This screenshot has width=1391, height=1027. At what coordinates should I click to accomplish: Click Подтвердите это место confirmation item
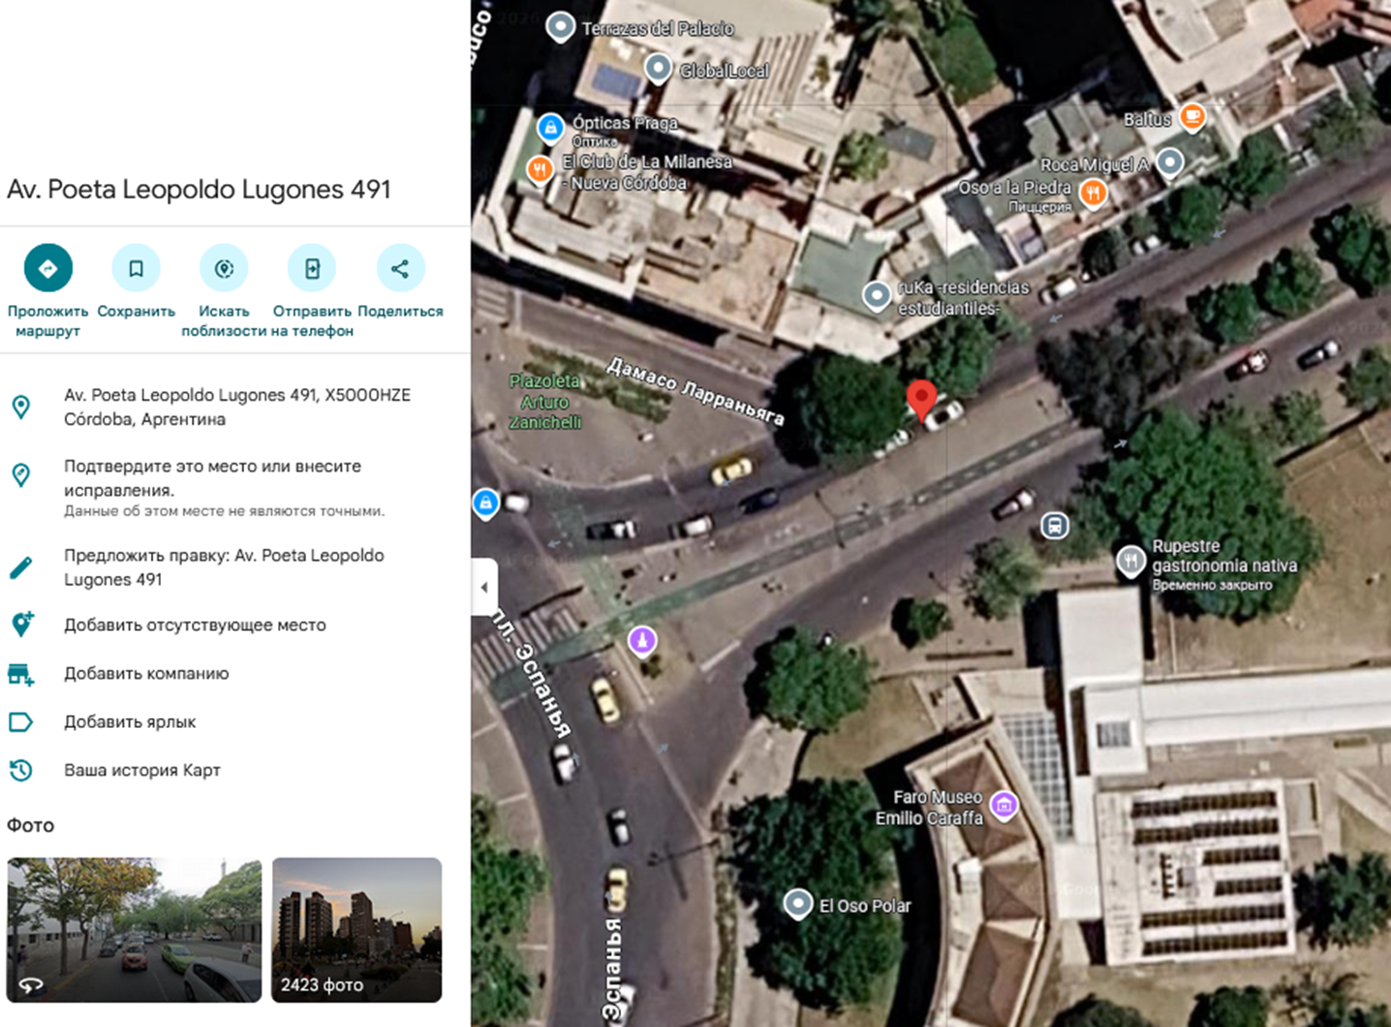point(212,478)
